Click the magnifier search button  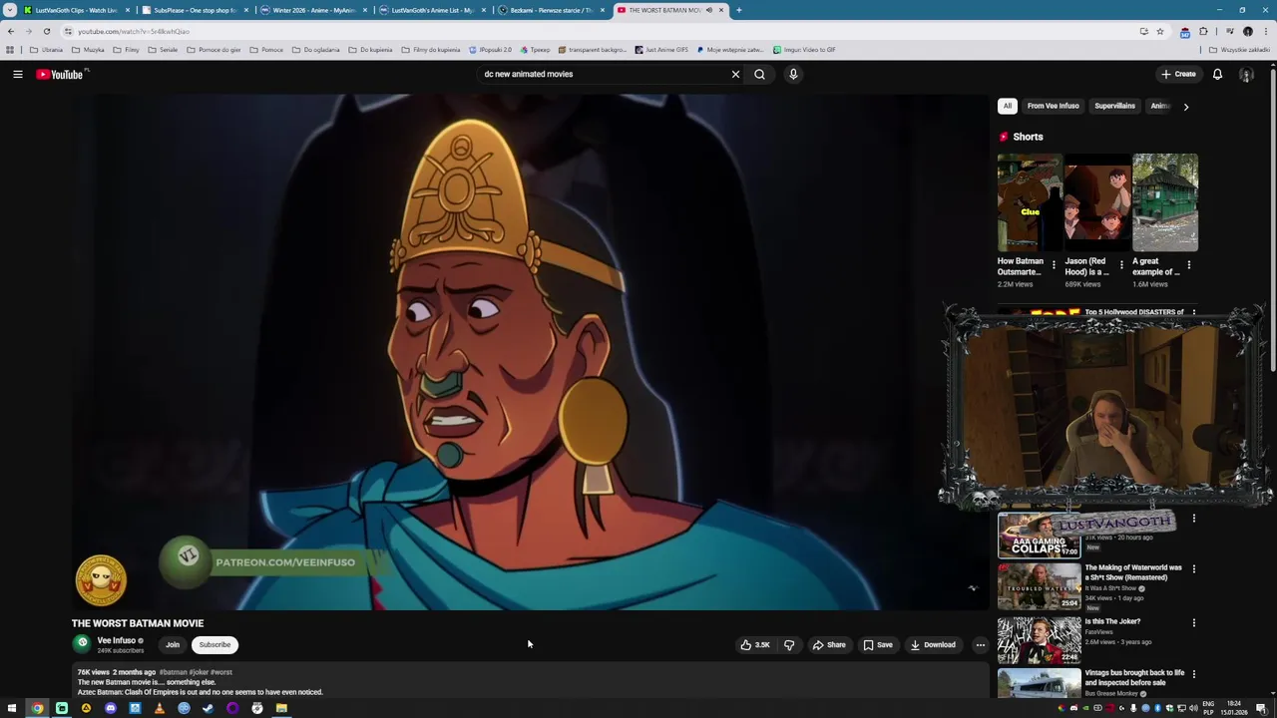pos(759,74)
